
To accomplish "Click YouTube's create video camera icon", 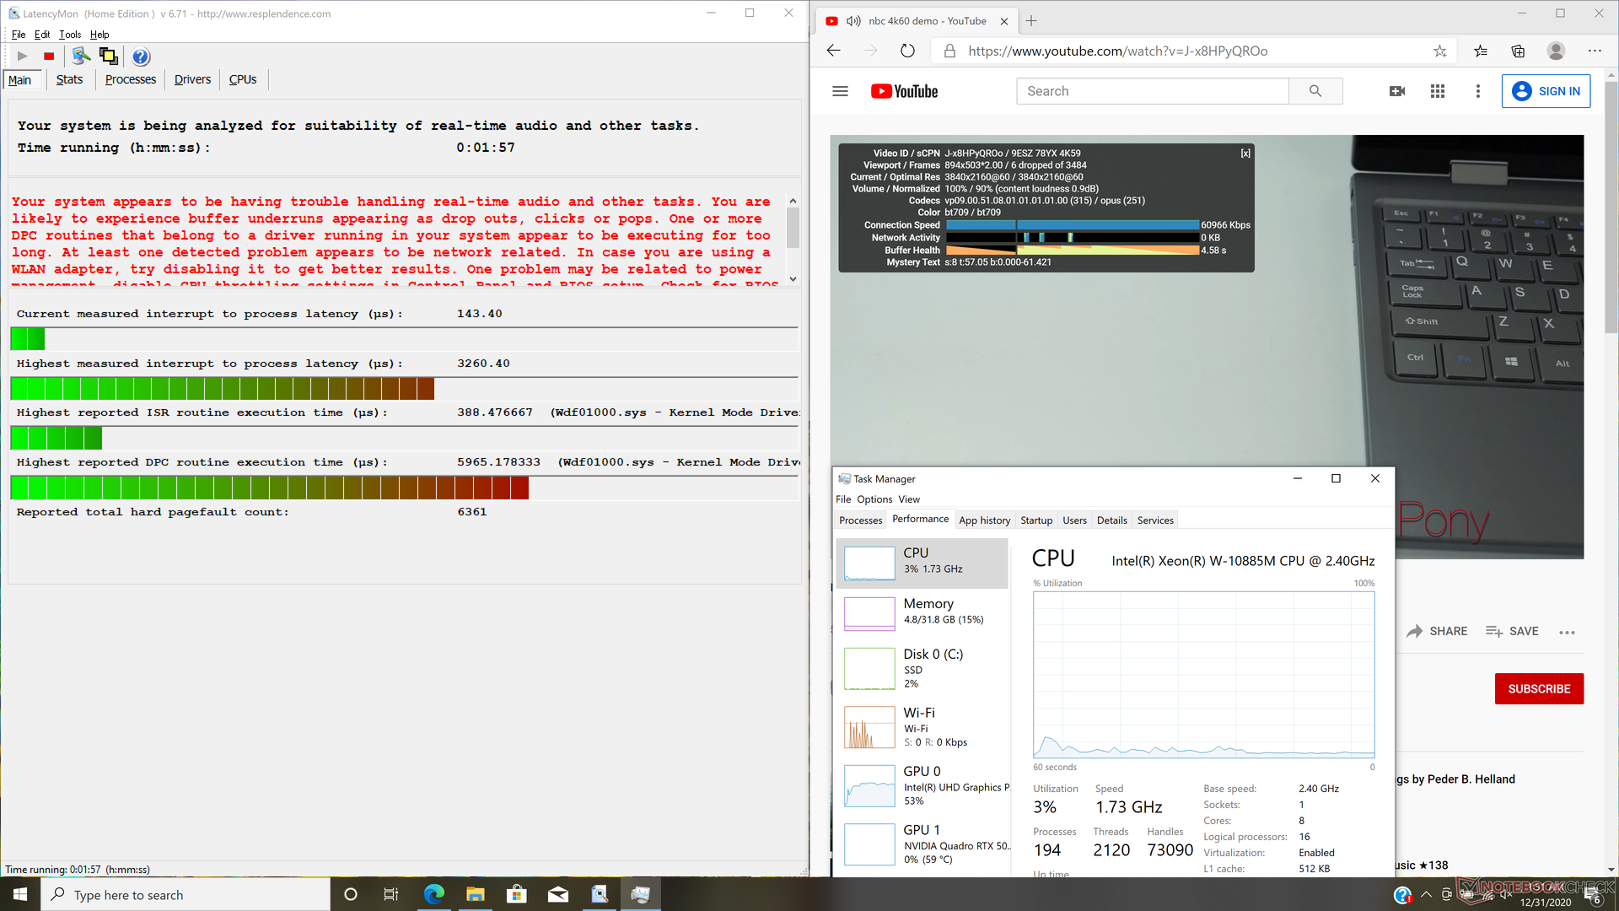I will (1397, 91).
